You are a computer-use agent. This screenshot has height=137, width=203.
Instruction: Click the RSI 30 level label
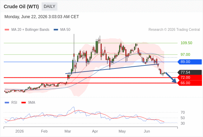click(183, 123)
